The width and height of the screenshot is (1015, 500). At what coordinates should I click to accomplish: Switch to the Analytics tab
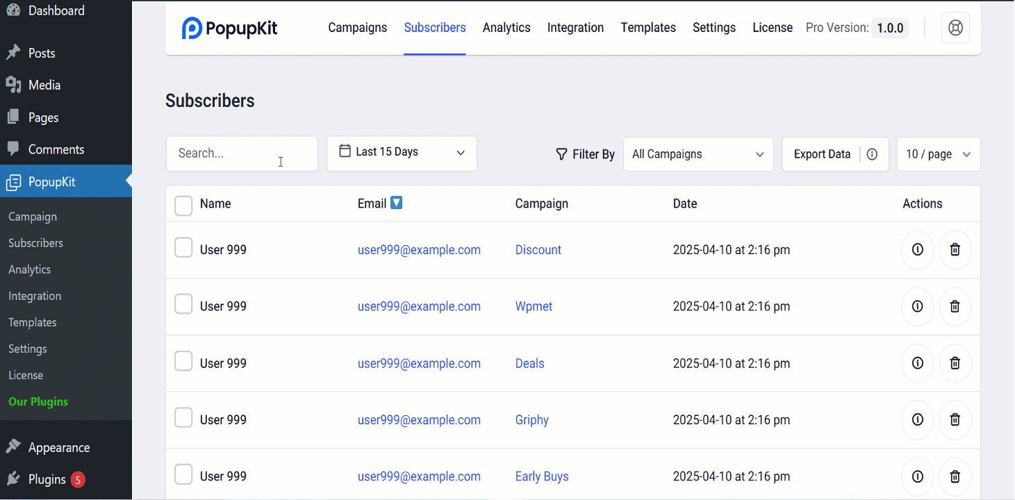point(506,28)
